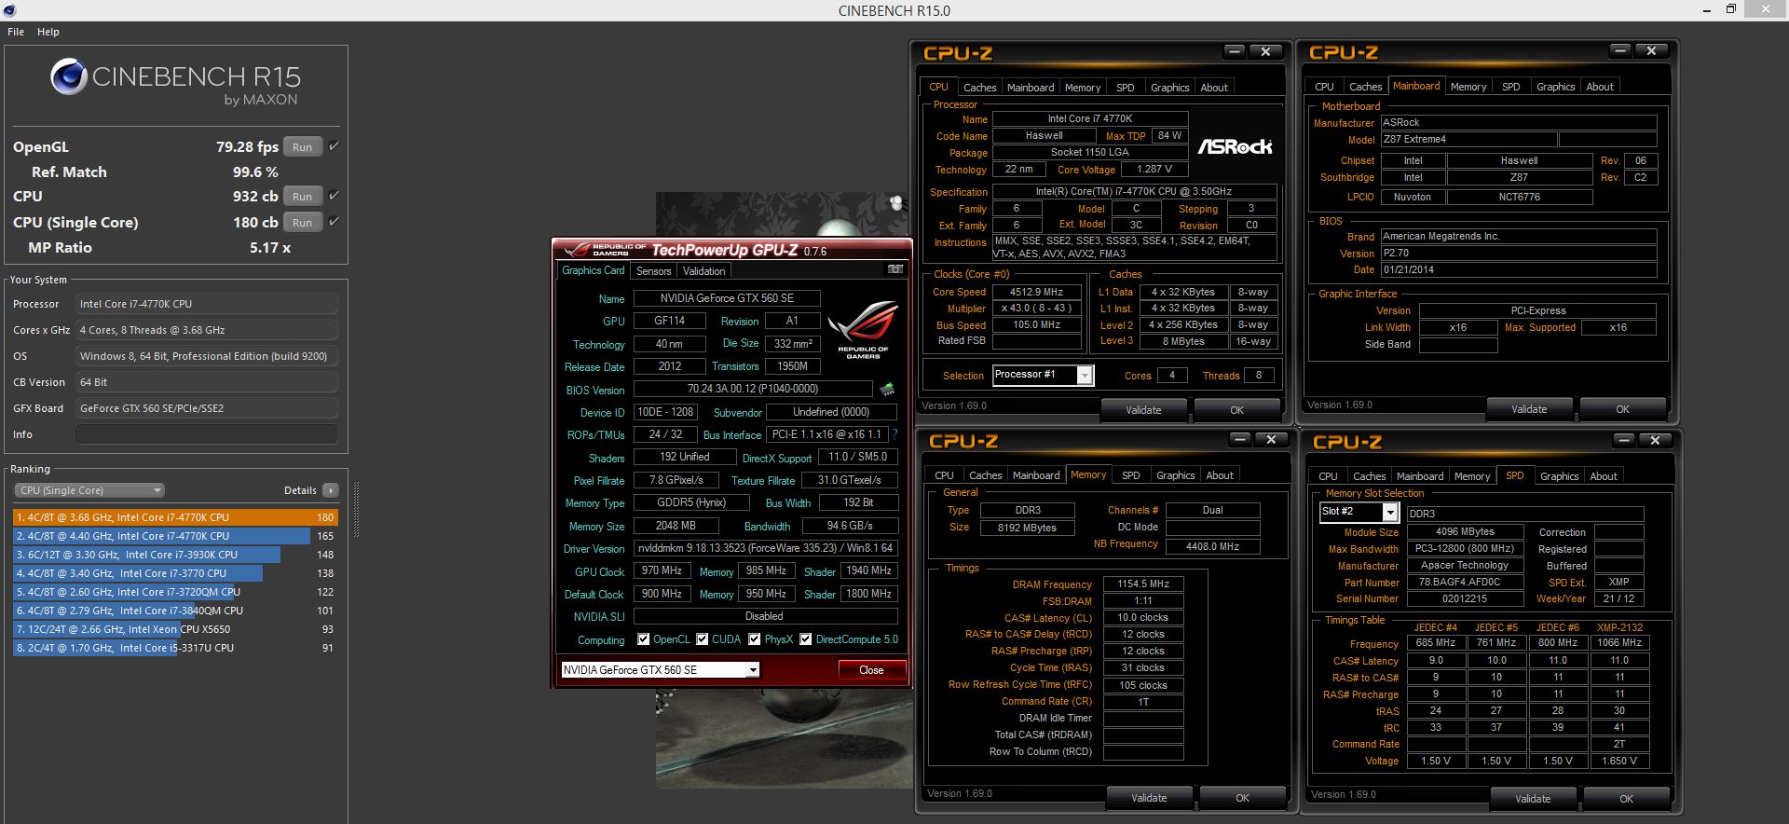
Task: Open Graphics tab in Memory CPU-Z window
Action: click(1175, 475)
